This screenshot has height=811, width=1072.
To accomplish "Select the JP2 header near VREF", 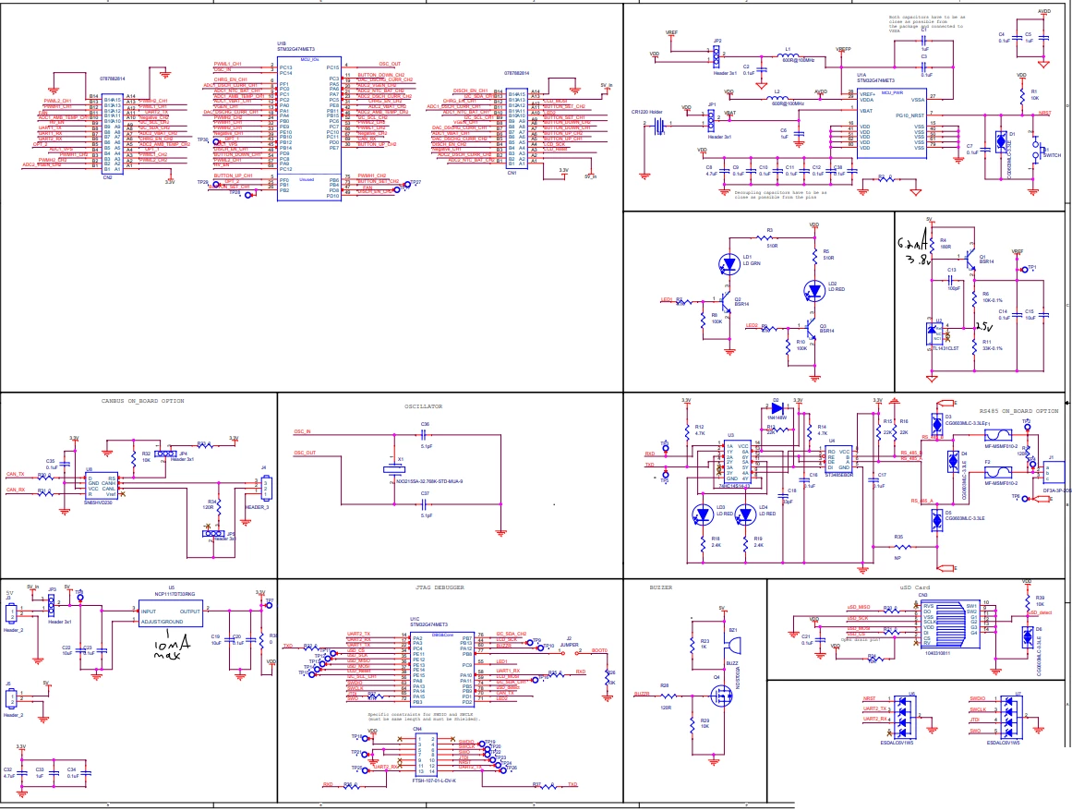I will 717,56.
